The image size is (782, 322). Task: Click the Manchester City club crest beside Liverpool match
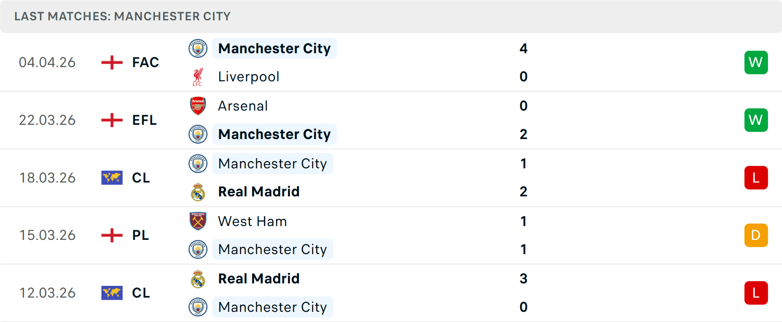click(x=198, y=48)
